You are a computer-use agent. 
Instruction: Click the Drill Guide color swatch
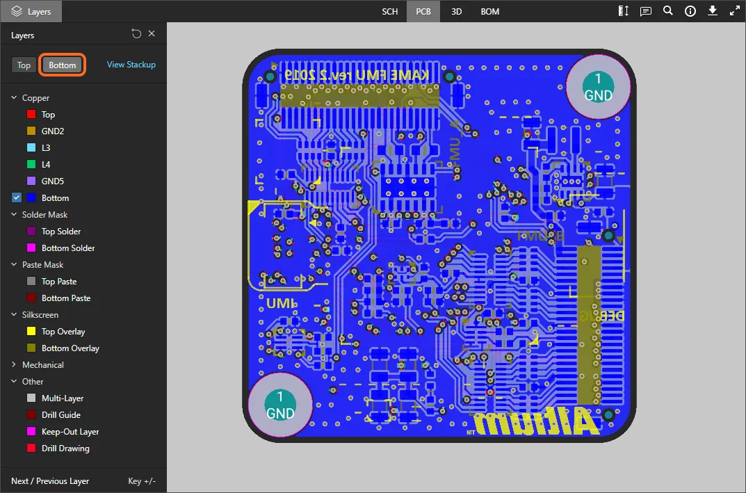pos(31,414)
